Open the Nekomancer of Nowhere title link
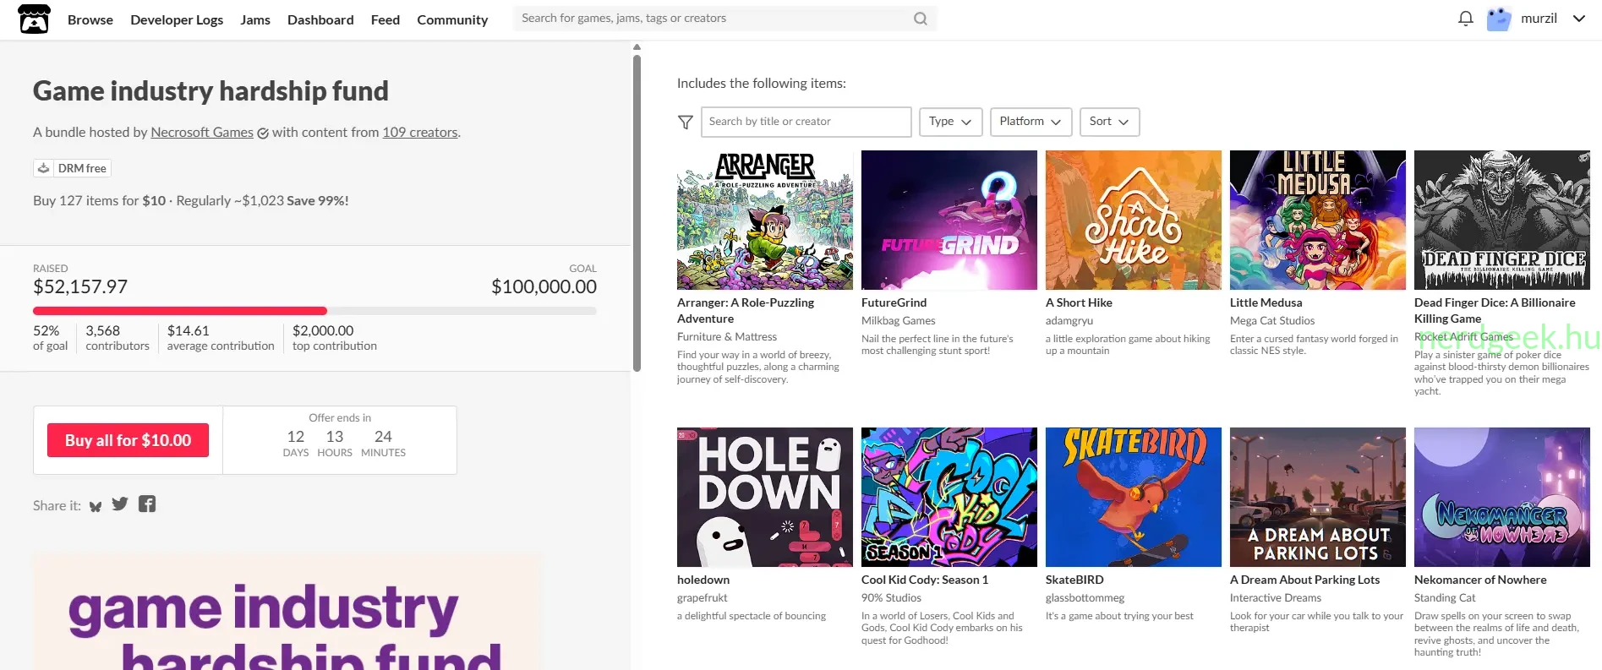This screenshot has width=1602, height=670. click(x=1480, y=580)
